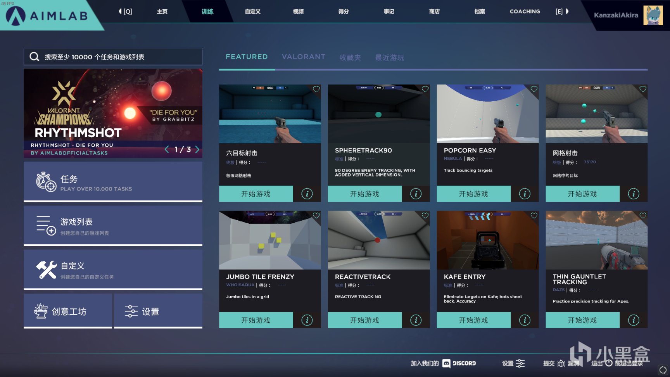
Task: Switch to the VALORANT tab
Action: tap(304, 57)
